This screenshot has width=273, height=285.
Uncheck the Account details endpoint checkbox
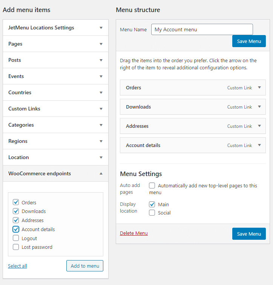(x=16, y=229)
